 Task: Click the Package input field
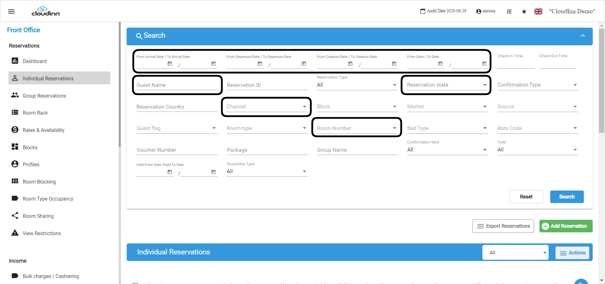pos(267,150)
